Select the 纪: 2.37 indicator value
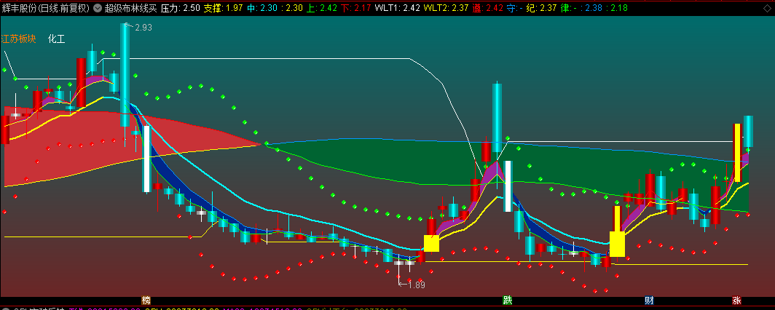Screen dimensions: 775x310 (x=541, y=9)
